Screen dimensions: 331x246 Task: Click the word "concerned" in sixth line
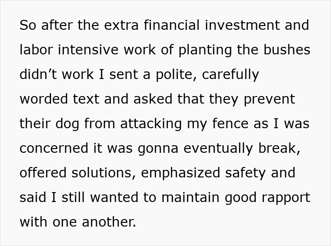[54, 148]
